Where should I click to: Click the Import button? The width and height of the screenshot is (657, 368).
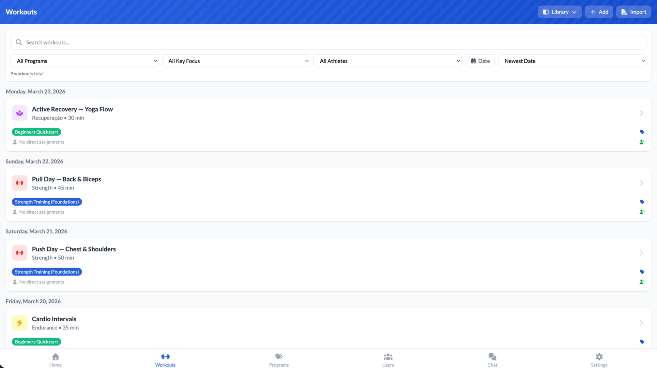click(x=633, y=12)
